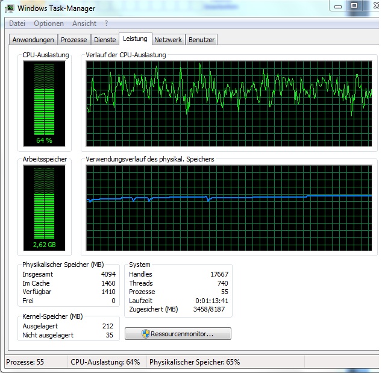The image size is (382, 373).
Task: Click the Zugesichert value 3458/8187
Action: point(209,309)
